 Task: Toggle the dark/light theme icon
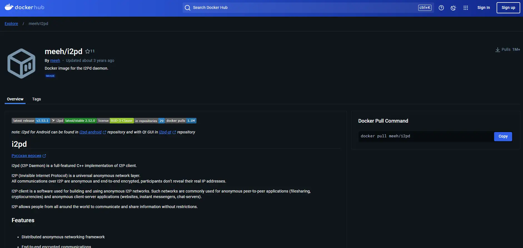pos(453,8)
